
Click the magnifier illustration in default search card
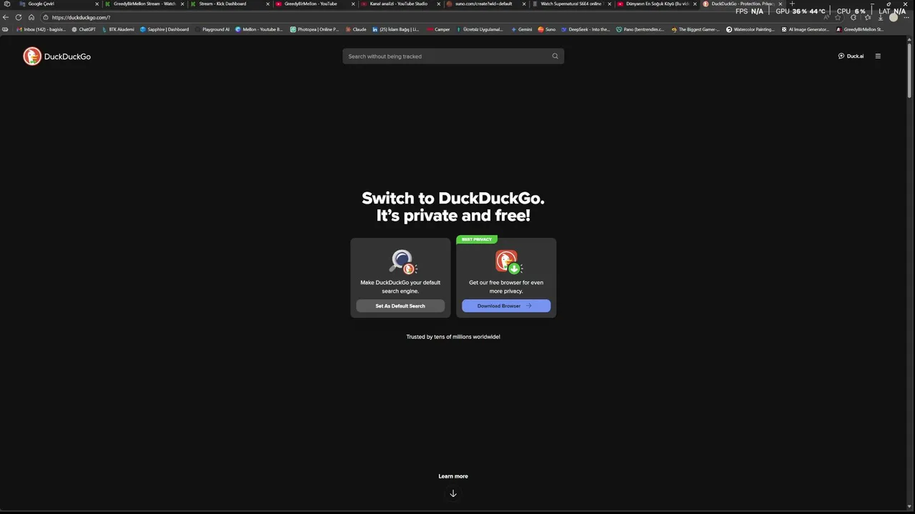click(402, 262)
